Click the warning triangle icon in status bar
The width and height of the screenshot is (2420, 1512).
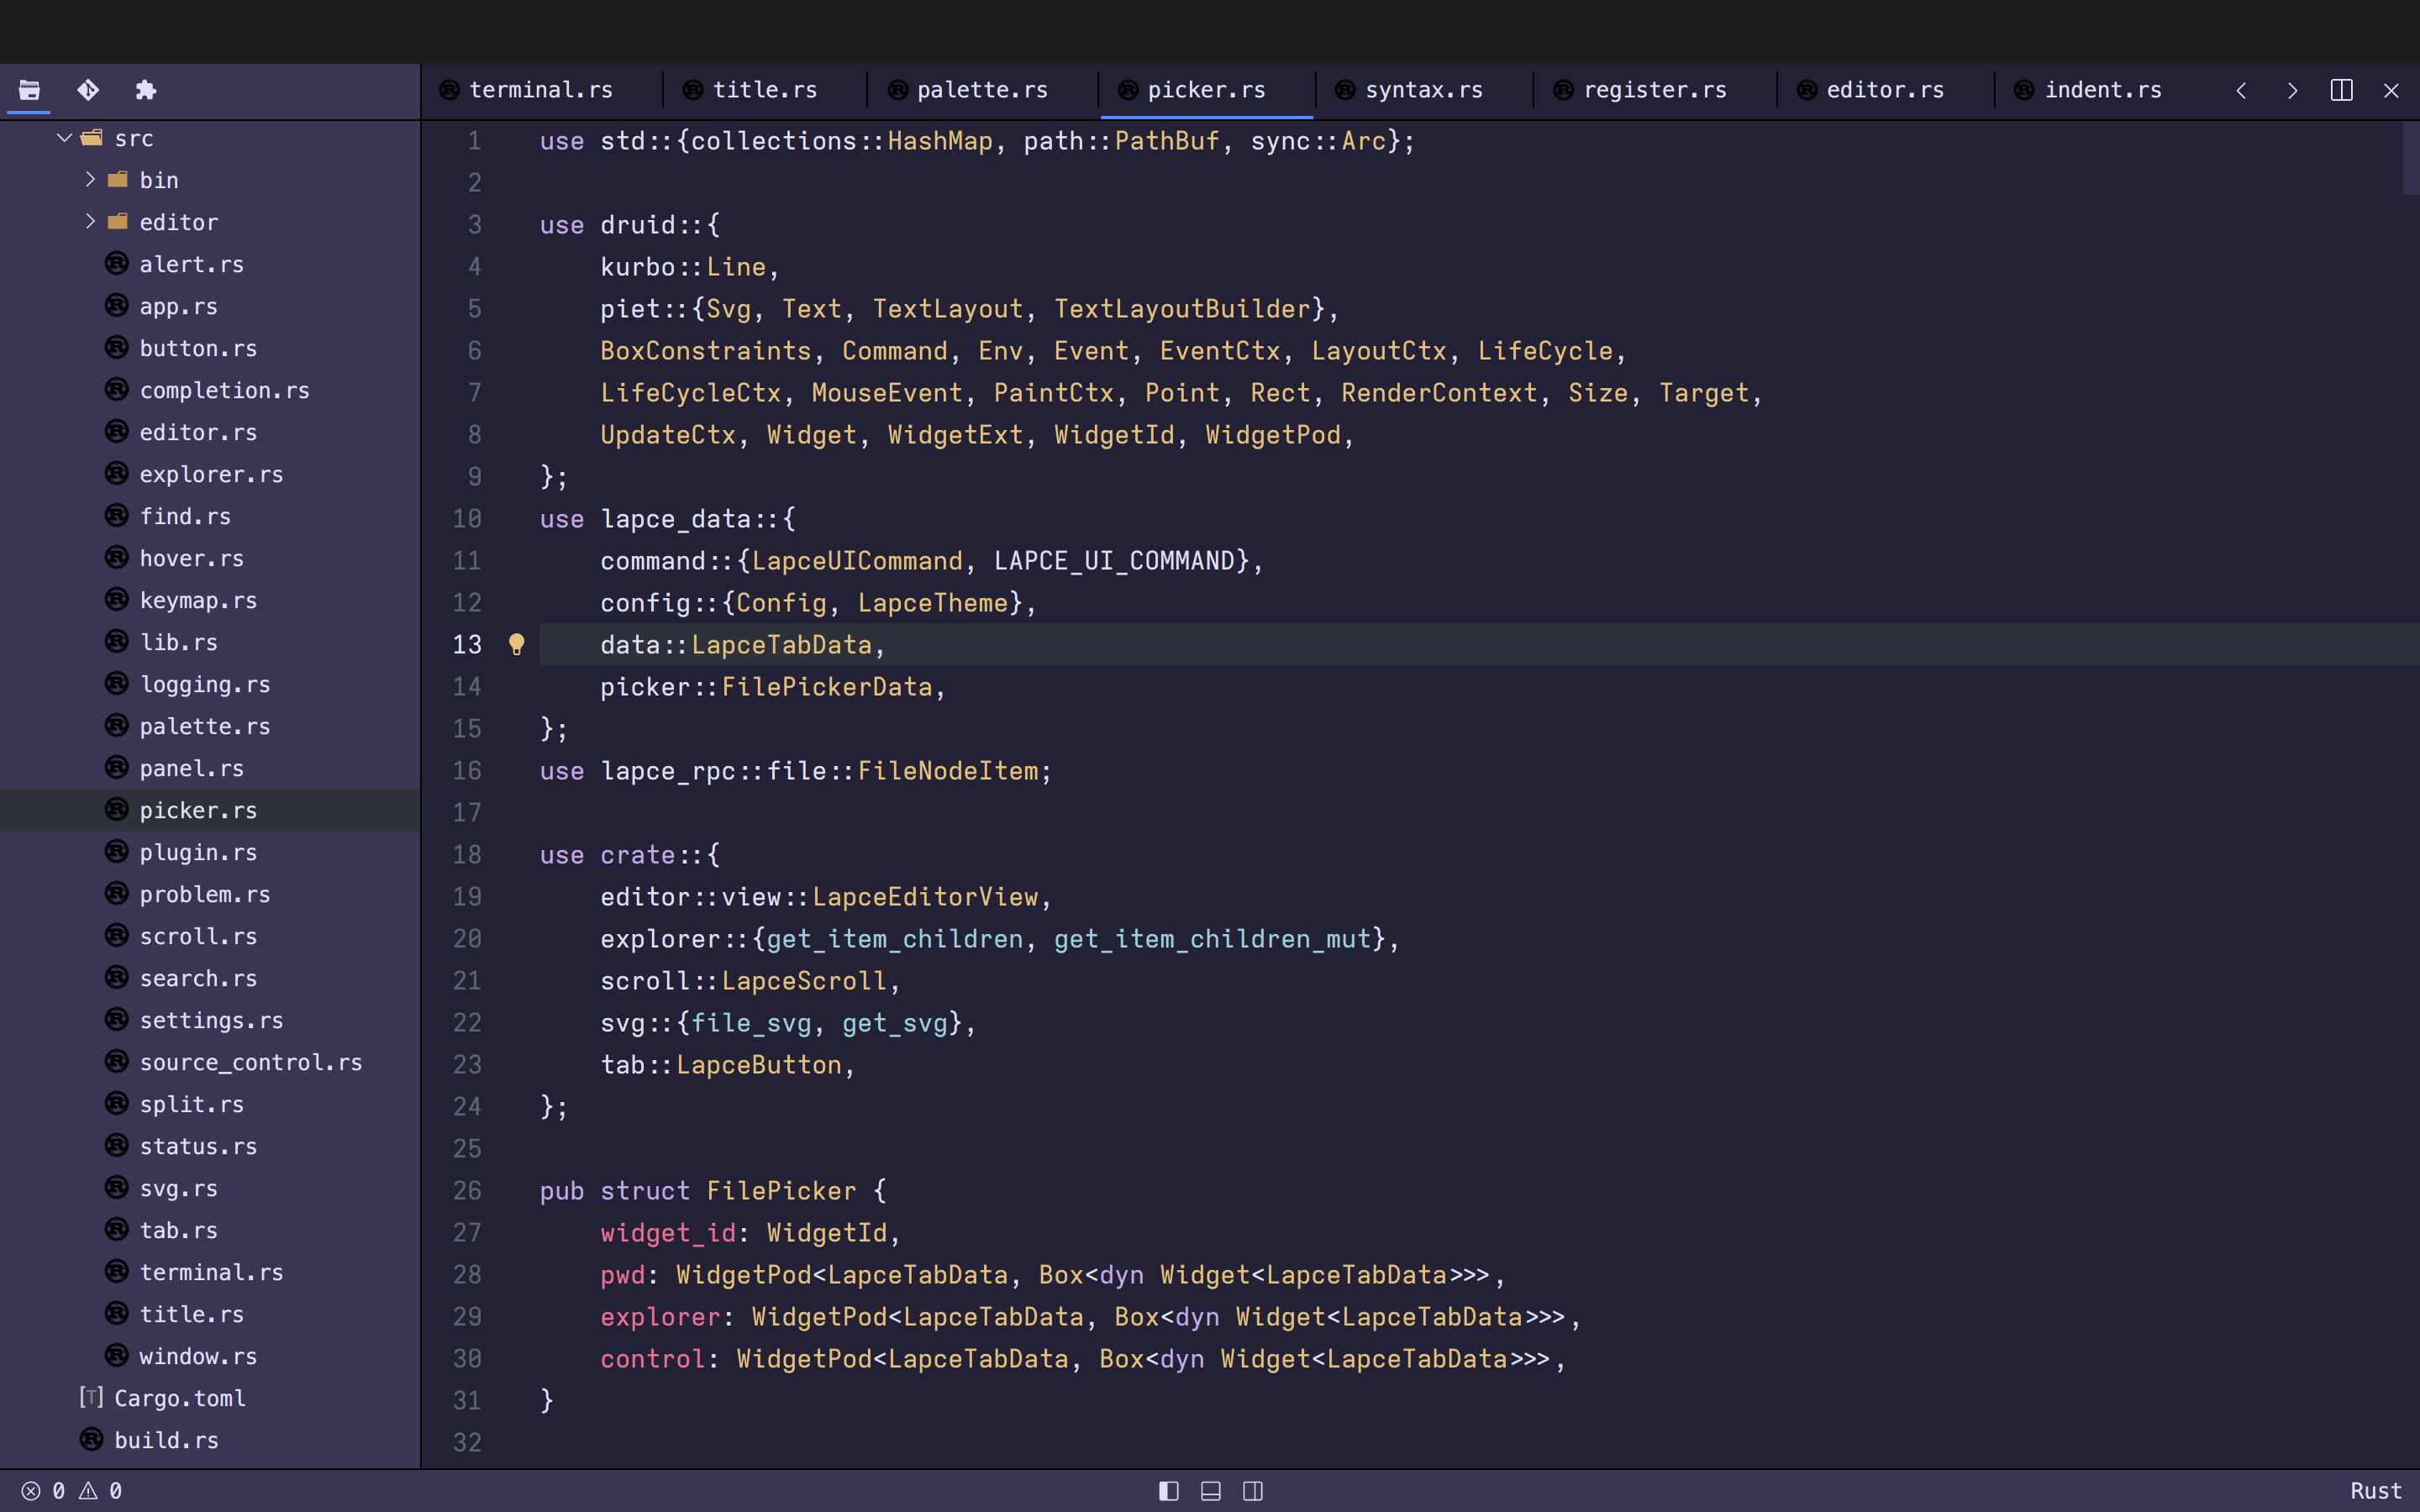coord(88,1491)
